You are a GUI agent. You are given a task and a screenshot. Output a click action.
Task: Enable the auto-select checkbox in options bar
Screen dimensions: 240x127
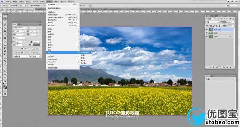click(10, 5)
